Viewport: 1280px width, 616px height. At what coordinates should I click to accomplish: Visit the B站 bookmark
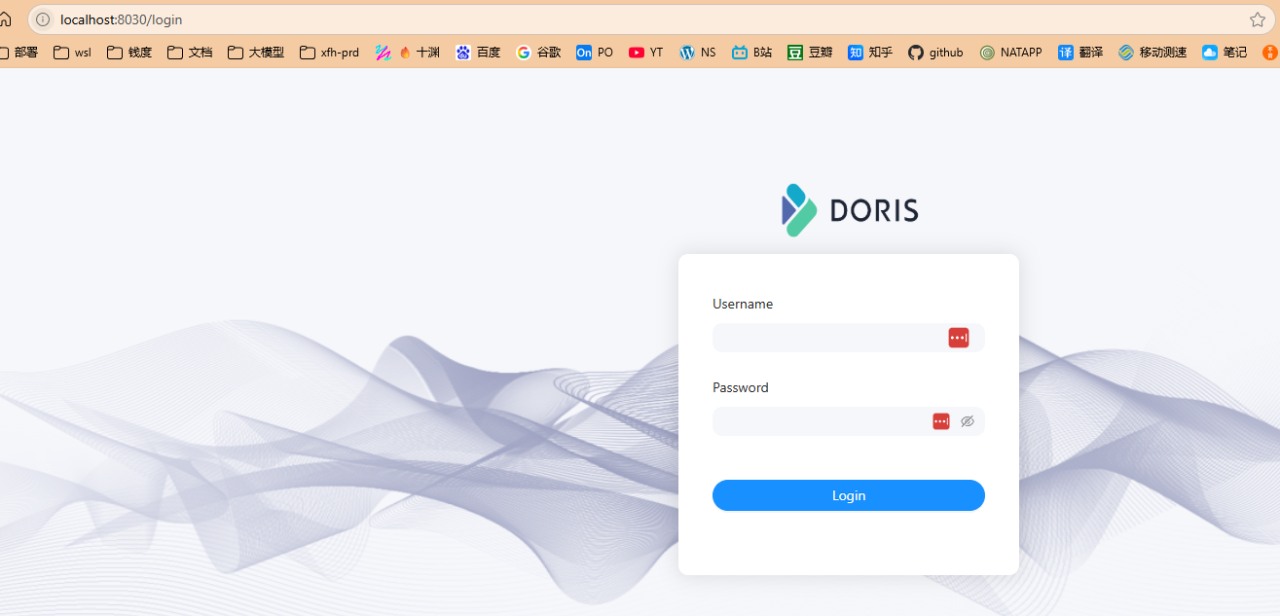[x=751, y=53]
